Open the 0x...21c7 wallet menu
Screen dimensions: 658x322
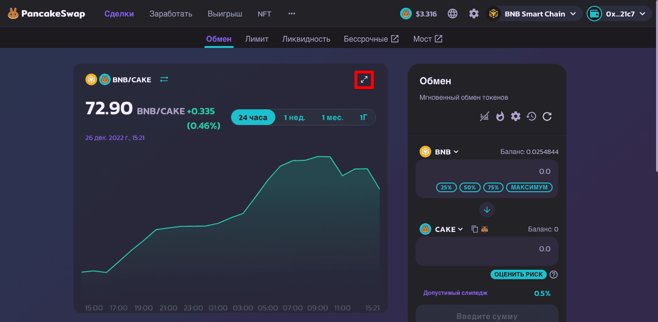tap(619, 14)
